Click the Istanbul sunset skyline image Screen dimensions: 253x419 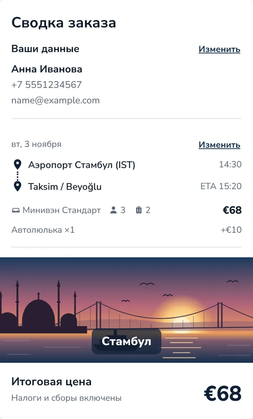(x=126, y=310)
